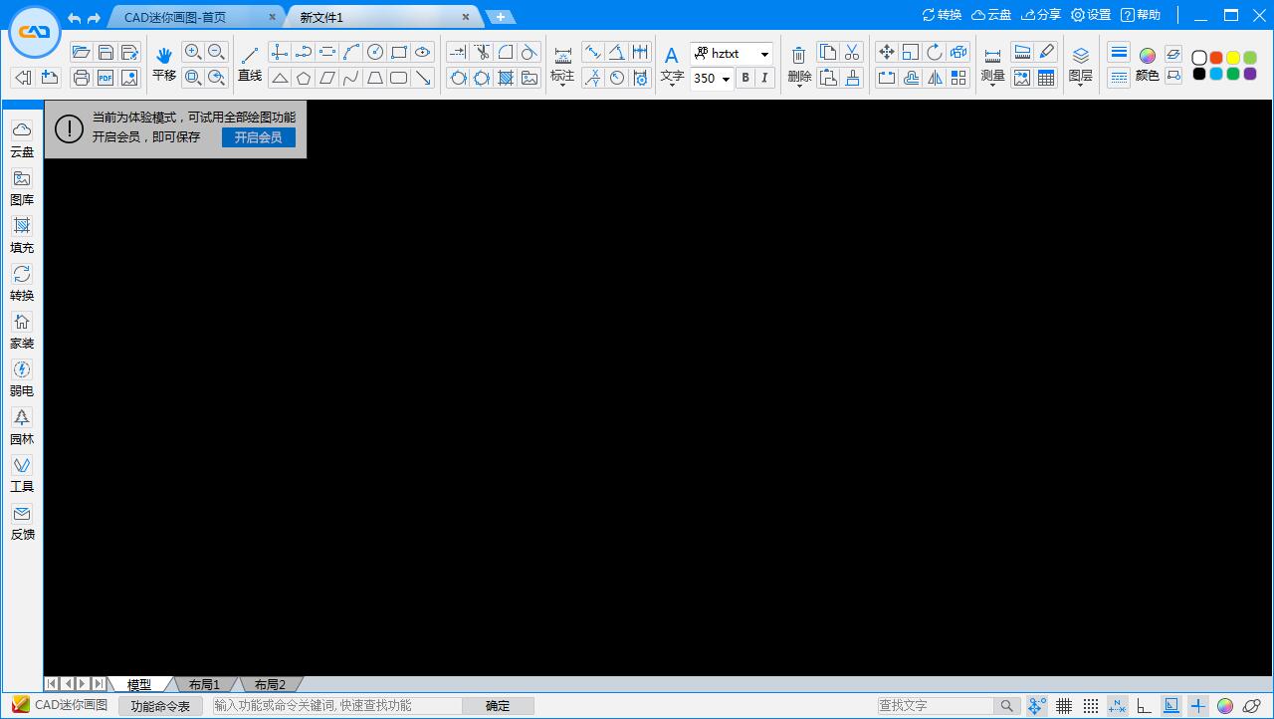Screen dimensions: 1274x719
Task: Toggle grid lines display in status bar
Action: click(1064, 706)
